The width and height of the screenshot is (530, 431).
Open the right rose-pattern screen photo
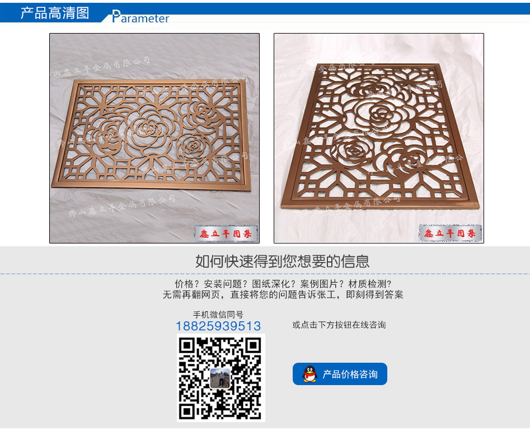click(378, 138)
